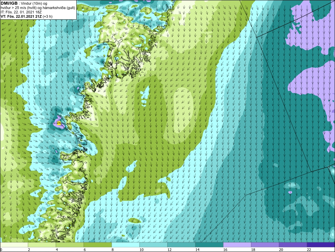Click the 16–18 m/s lavender swatch

click(x=237, y=245)
